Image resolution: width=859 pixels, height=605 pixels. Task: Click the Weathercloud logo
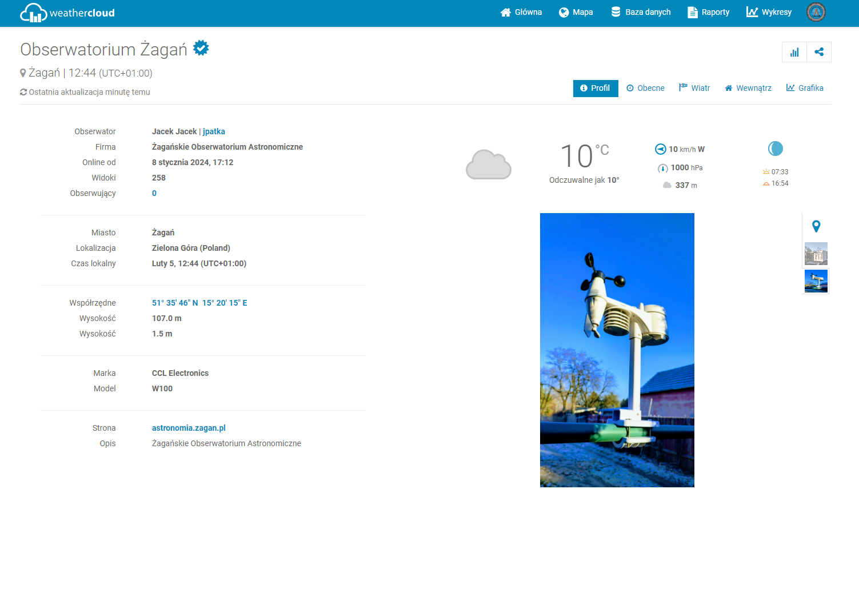(x=67, y=13)
